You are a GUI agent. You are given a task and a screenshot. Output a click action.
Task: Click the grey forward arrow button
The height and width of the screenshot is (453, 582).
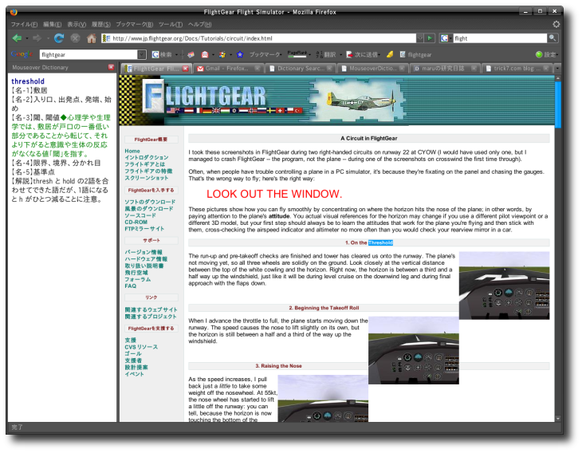click(37, 37)
